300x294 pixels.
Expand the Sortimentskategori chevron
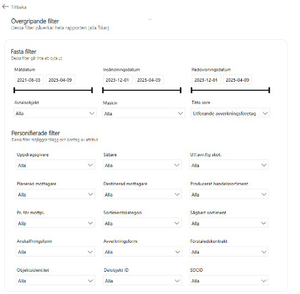[x=177, y=223]
